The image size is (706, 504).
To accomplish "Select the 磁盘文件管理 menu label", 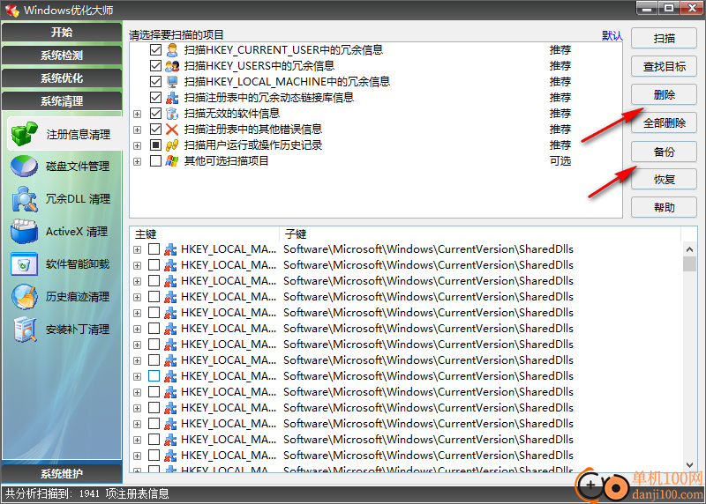I will pyautogui.click(x=78, y=167).
